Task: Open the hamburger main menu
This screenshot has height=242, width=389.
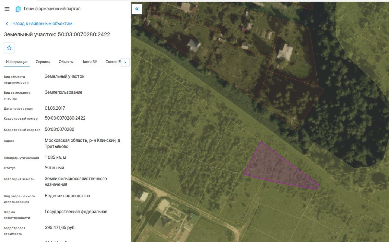Action: pyautogui.click(x=7, y=9)
